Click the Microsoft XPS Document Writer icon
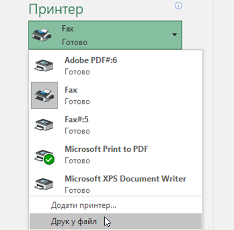 coord(44,184)
